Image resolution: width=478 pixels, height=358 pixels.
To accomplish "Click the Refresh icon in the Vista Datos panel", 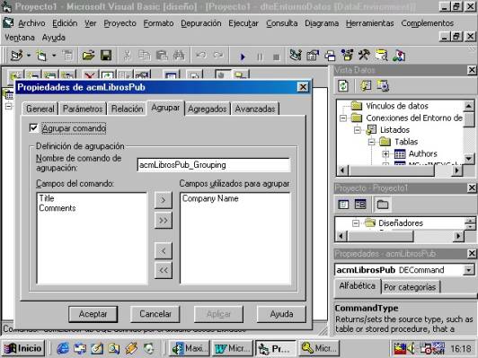I will [x=343, y=86].
